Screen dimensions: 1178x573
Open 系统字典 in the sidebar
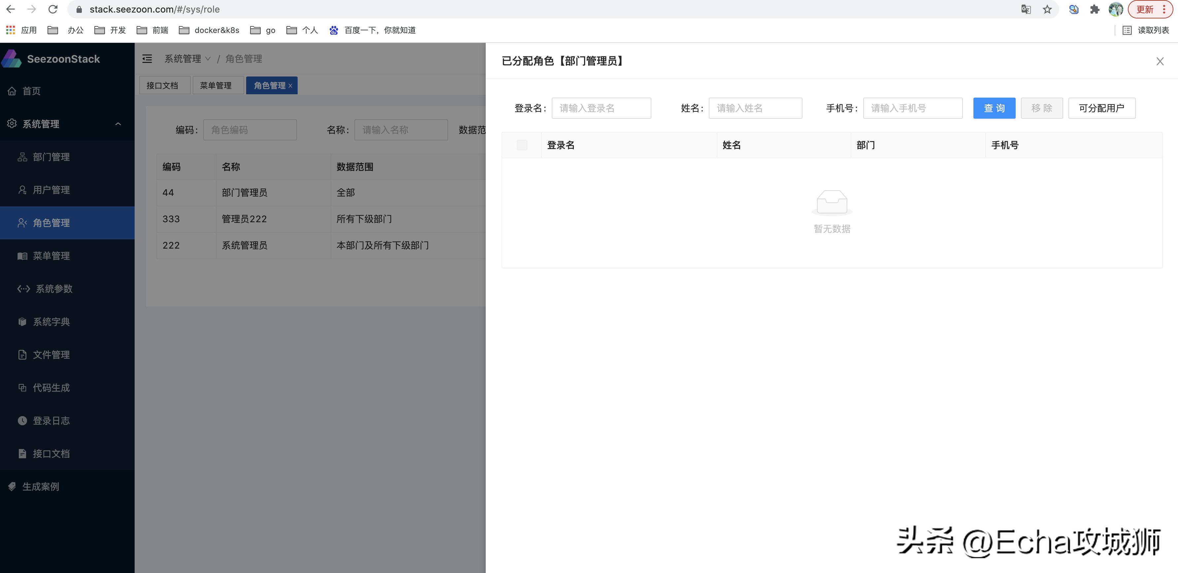tap(67, 322)
